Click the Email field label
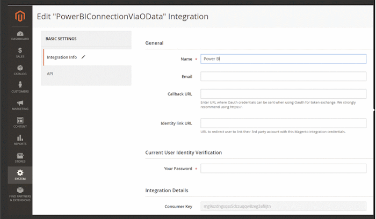Image resolution: width=376 pixels, height=219 pixels. (187, 77)
